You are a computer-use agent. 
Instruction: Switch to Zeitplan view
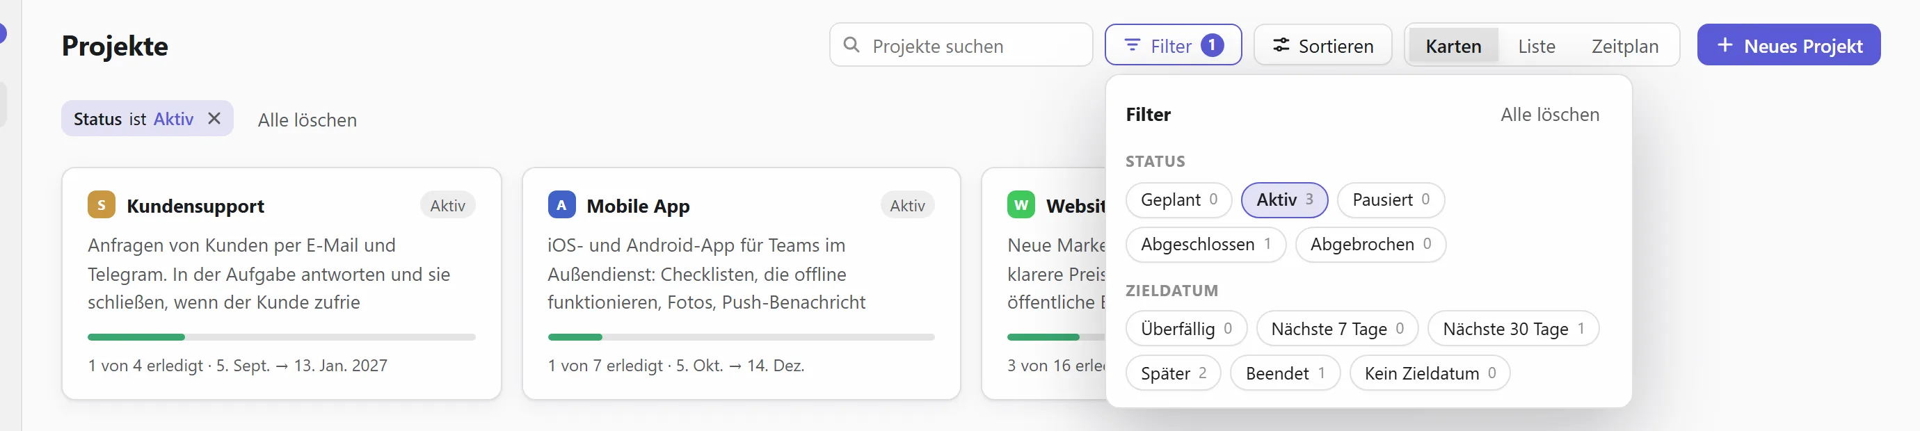tap(1625, 46)
